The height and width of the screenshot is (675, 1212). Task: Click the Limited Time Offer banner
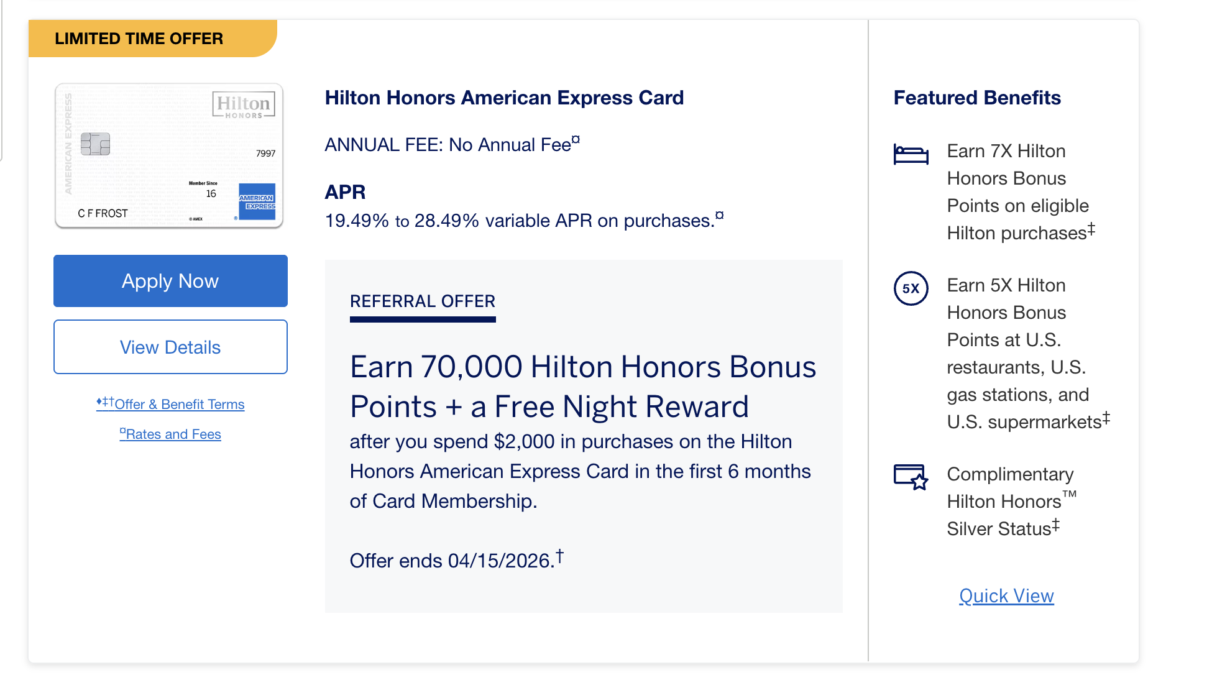[x=139, y=39]
